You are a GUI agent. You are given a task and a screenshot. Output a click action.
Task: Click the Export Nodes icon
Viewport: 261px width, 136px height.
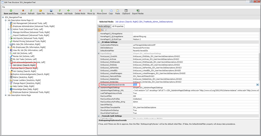click(138, 10)
